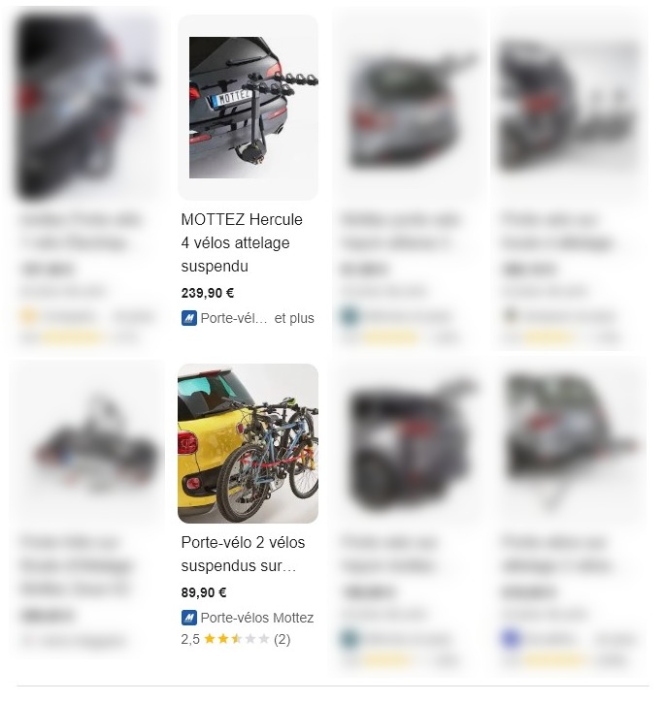Open the yellow car with bikes image
The height and width of the screenshot is (702, 665).
coord(248,443)
